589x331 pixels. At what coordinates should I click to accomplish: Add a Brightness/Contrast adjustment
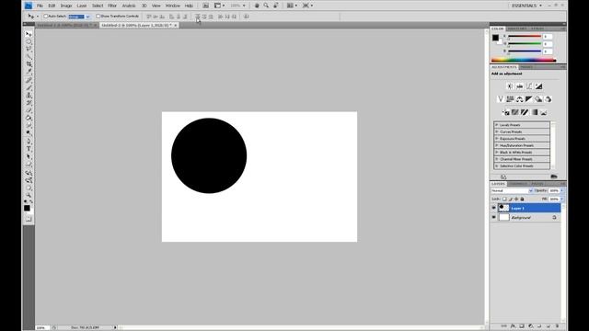510,86
